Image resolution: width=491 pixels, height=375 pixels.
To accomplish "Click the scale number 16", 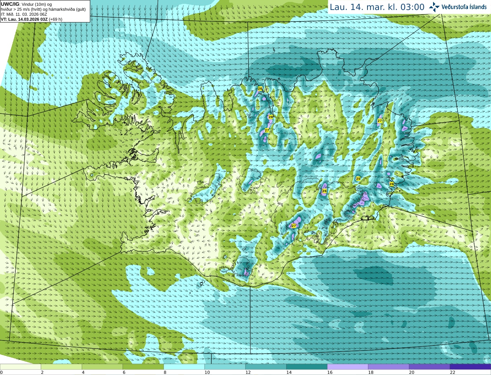I will pos(330,372).
